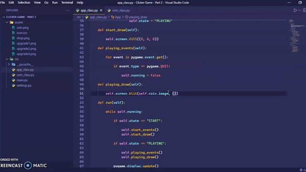Collapse the src folder chevron
The height and width of the screenshot is (172, 306).
point(7,59)
